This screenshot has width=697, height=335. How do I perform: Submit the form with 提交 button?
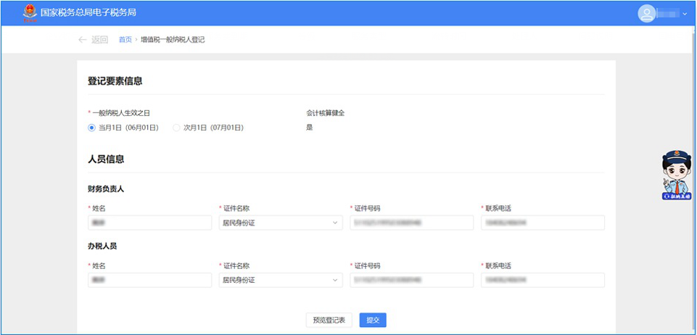pyautogui.click(x=373, y=320)
